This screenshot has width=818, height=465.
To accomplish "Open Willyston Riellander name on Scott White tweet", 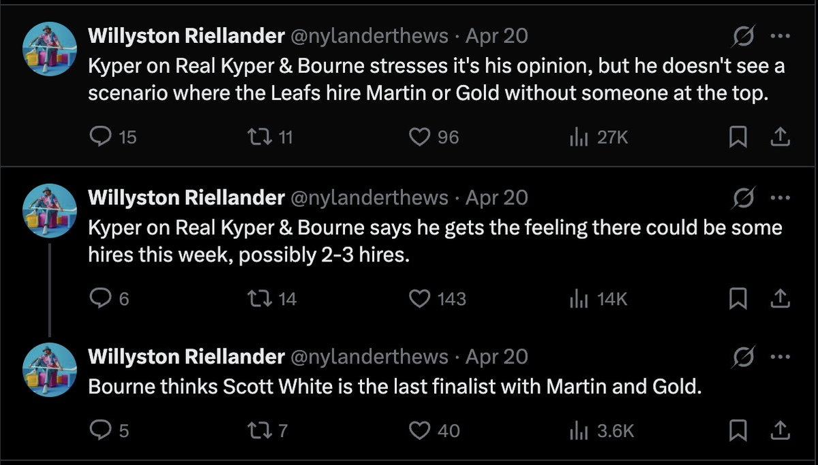I will (x=187, y=357).
